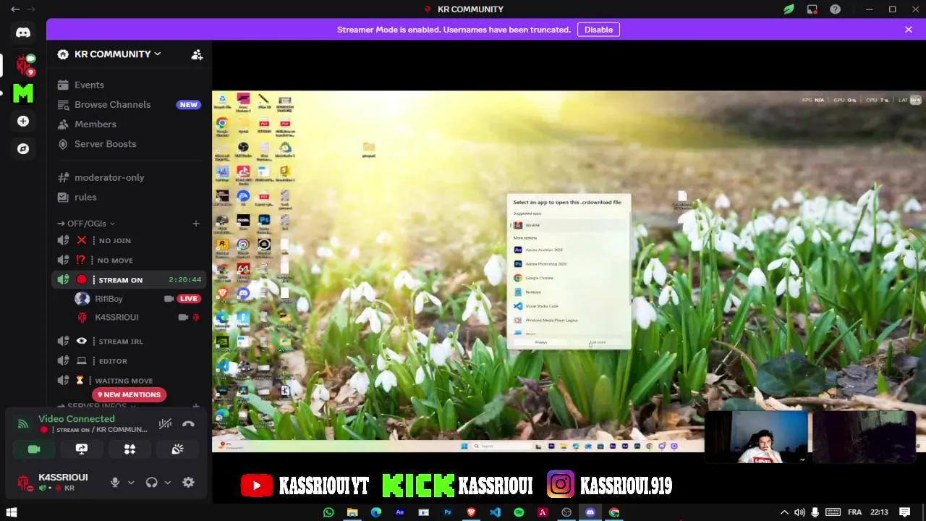Open the soundboard icon
The width and height of the screenshot is (926, 521).
pyautogui.click(x=177, y=449)
